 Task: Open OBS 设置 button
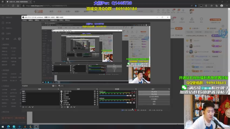pyautogui.click(x=154, y=101)
